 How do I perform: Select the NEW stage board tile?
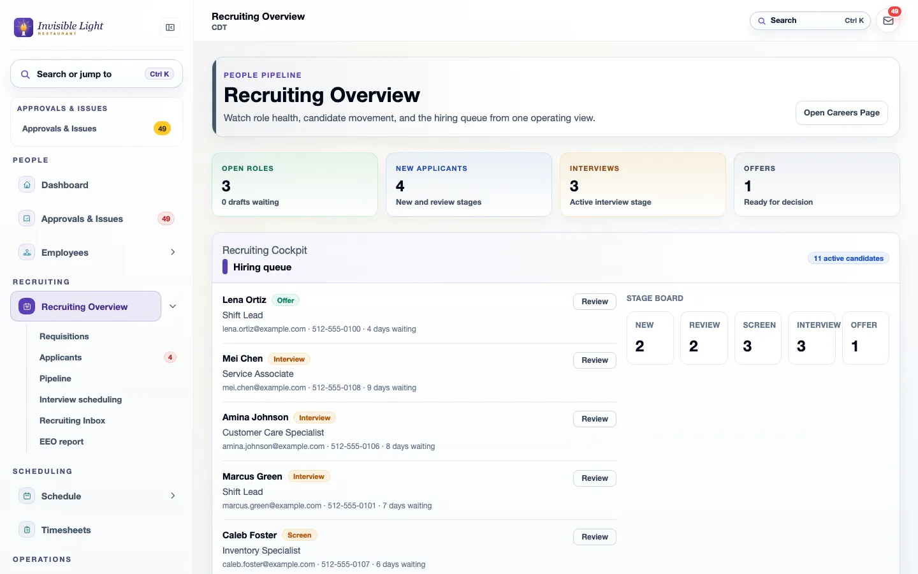650,338
